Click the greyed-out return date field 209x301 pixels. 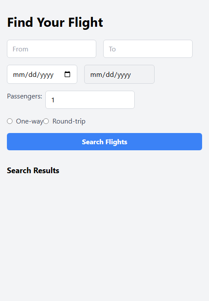(x=119, y=74)
